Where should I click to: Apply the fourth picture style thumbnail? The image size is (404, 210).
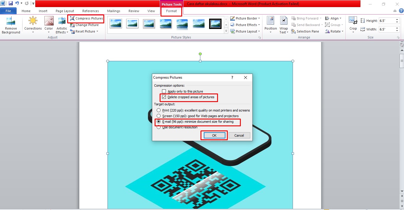click(x=166, y=23)
